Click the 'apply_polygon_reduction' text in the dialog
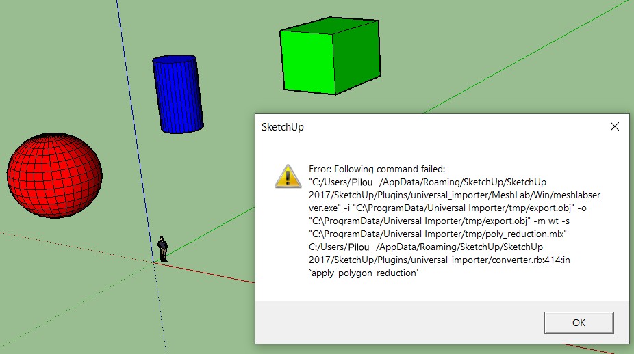Image resolution: width=634 pixels, height=354 pixels. (364, 273)
